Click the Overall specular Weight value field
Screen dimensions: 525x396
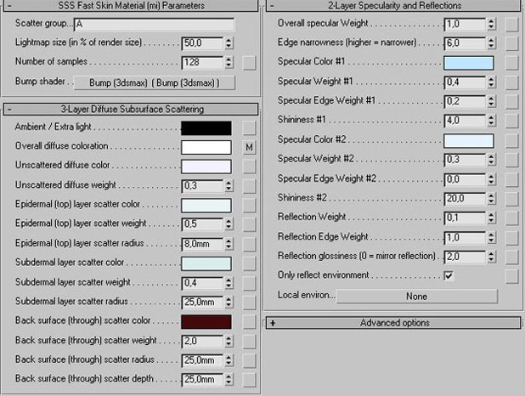pyautogui.click(x=465, y=24)
